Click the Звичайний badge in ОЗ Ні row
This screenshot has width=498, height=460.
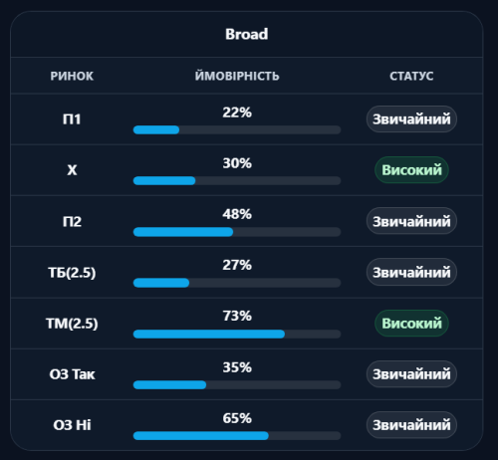coord(411,425)
